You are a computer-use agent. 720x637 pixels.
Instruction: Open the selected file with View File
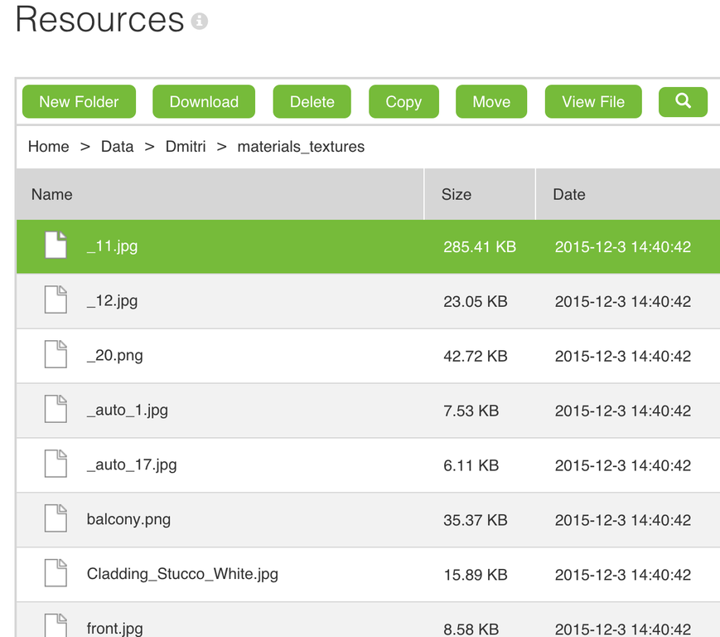click(593, 101)
